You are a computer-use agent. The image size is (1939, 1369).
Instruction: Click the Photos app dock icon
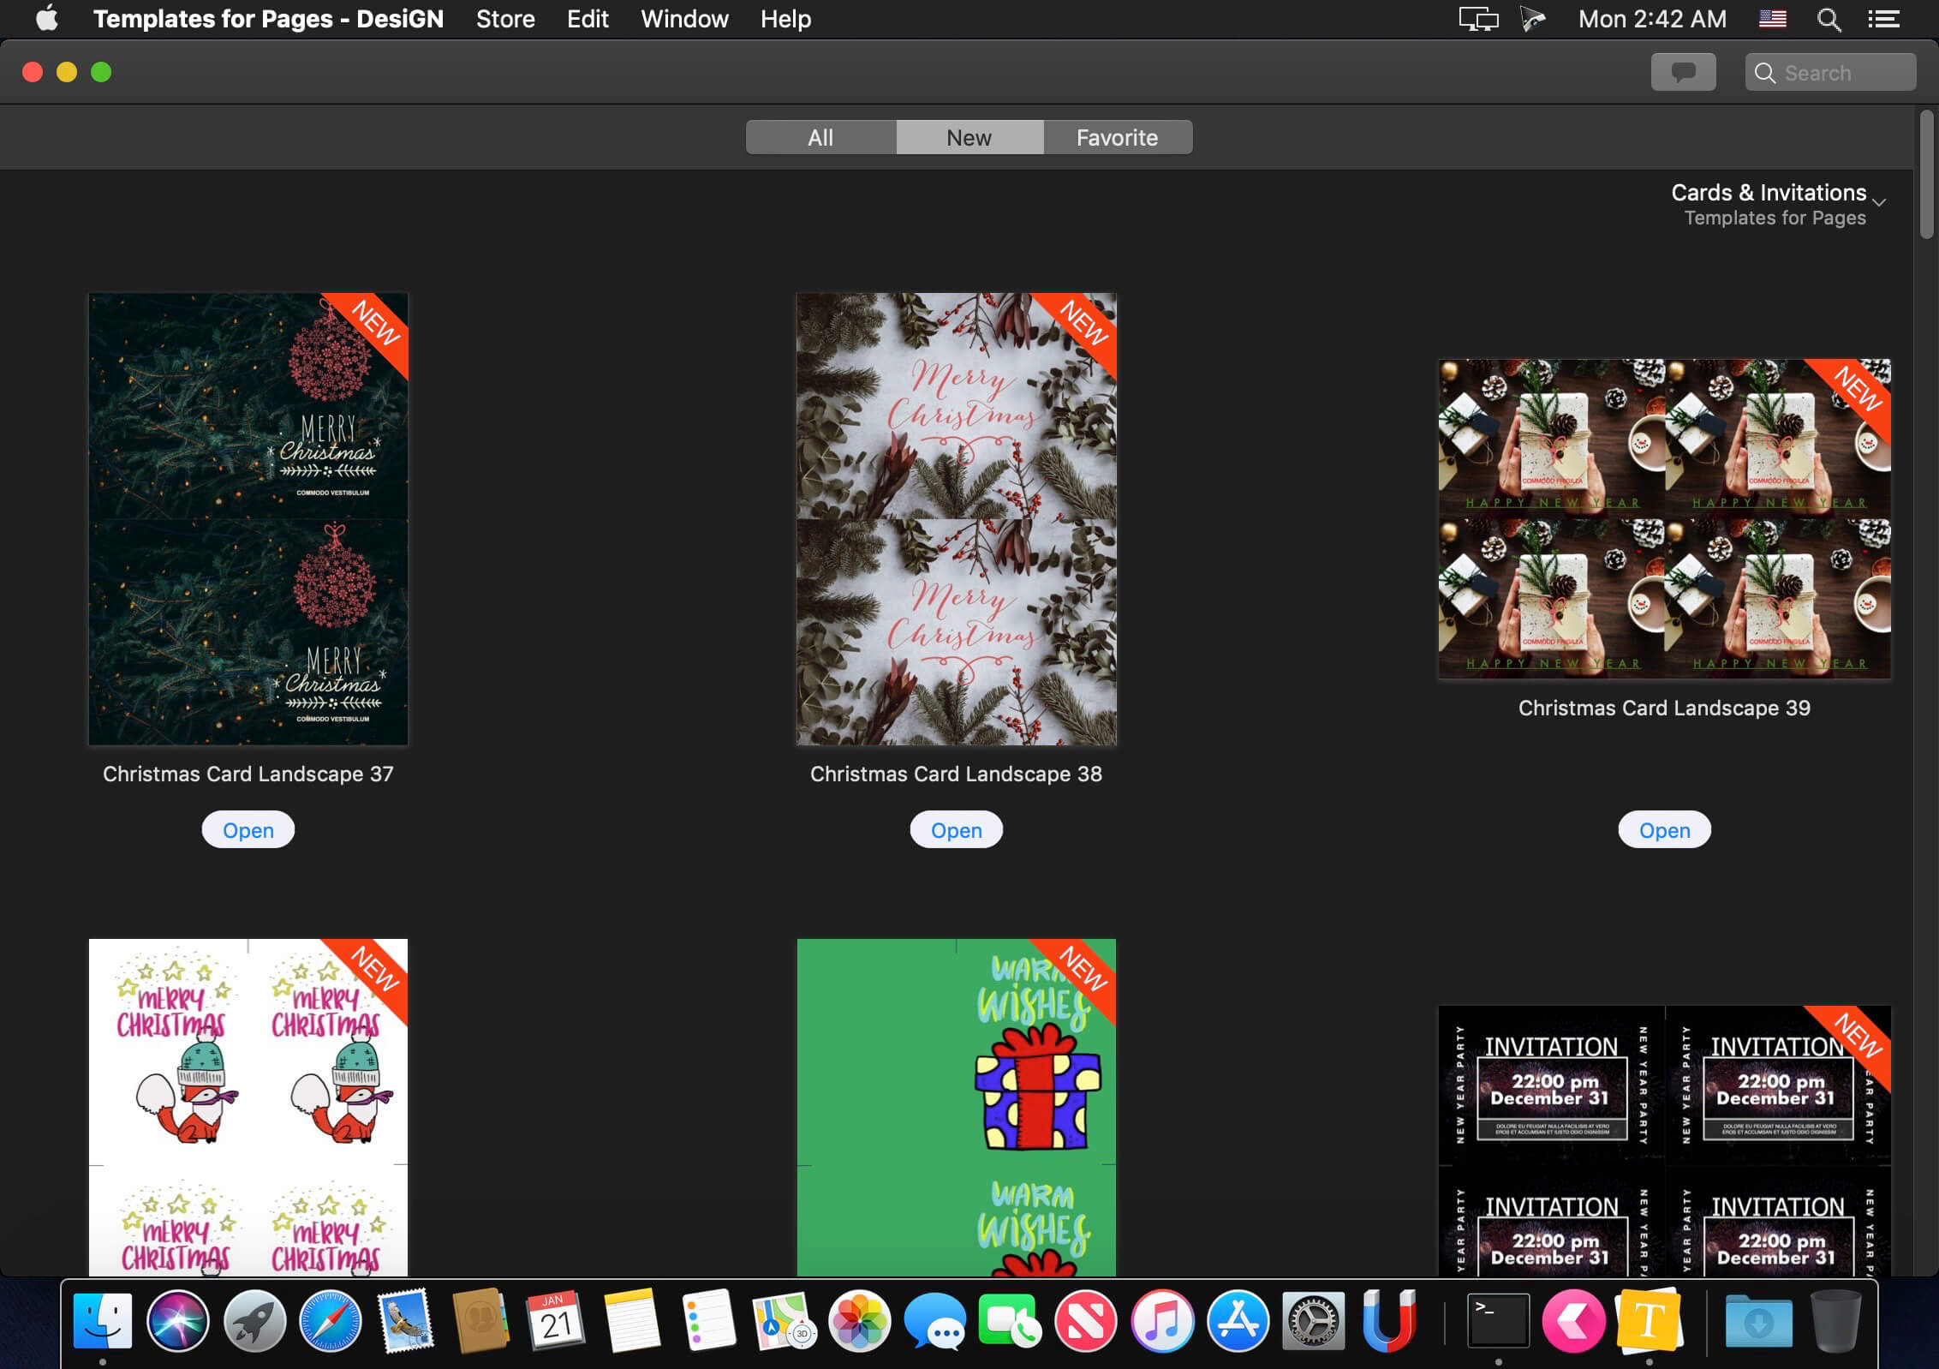[859, 1320]
